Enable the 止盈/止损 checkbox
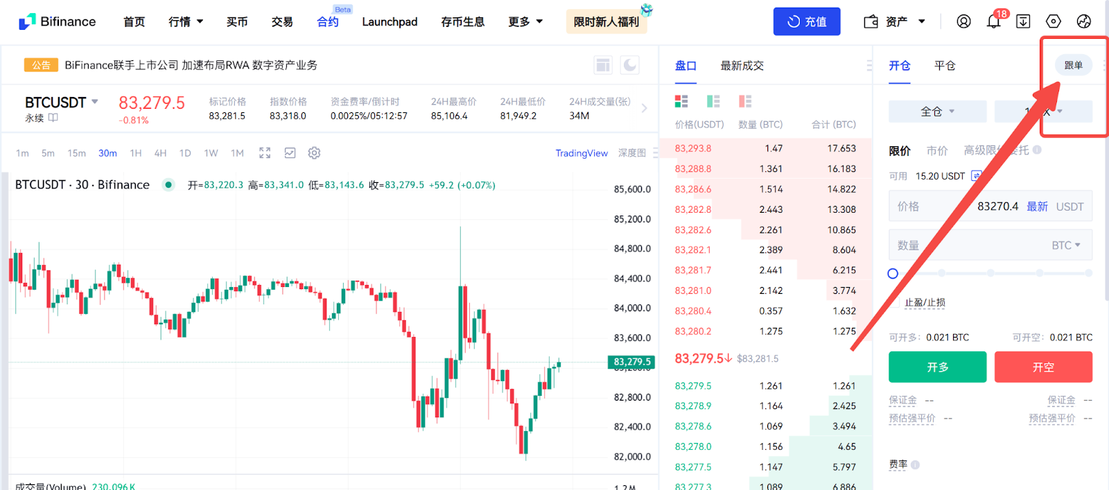The width and height of the screenshot is (1109, 490). (x=896, y=303)
